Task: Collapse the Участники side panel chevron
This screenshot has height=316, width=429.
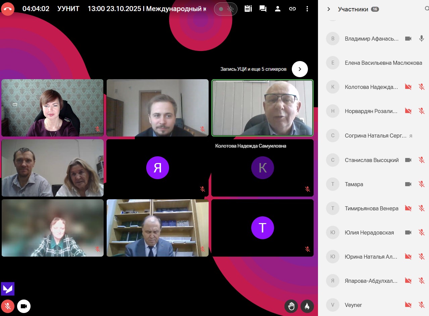Action: pyautogui.click(x=329, y=9)
